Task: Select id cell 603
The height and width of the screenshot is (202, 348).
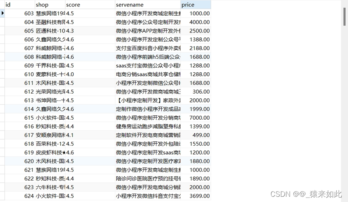Action: click(x=20, y=14)
